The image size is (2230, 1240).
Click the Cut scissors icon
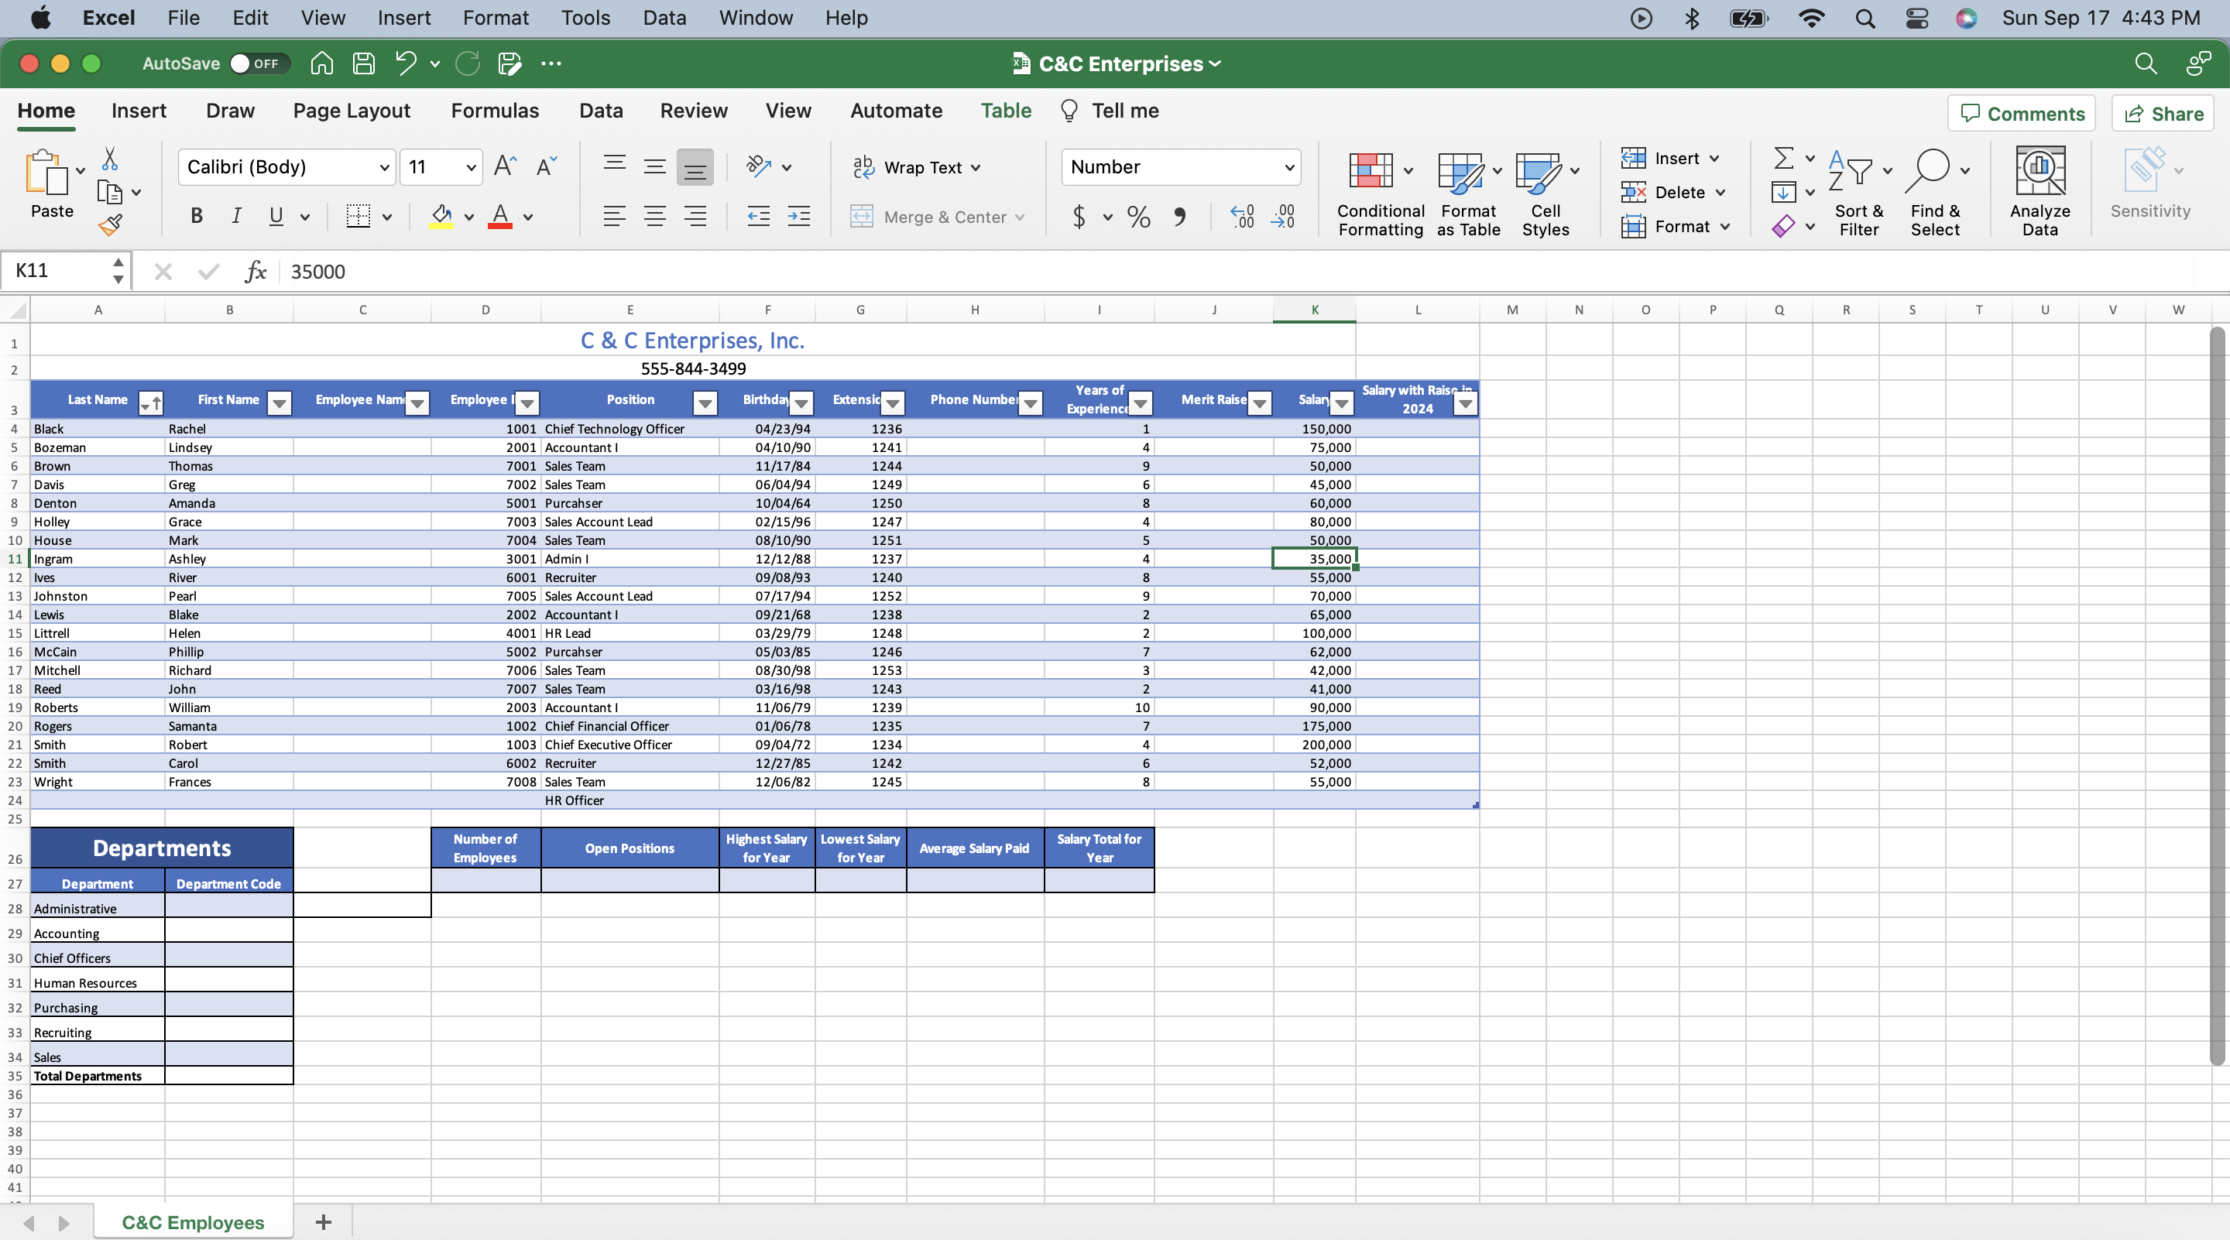click(x=110, y=159)
